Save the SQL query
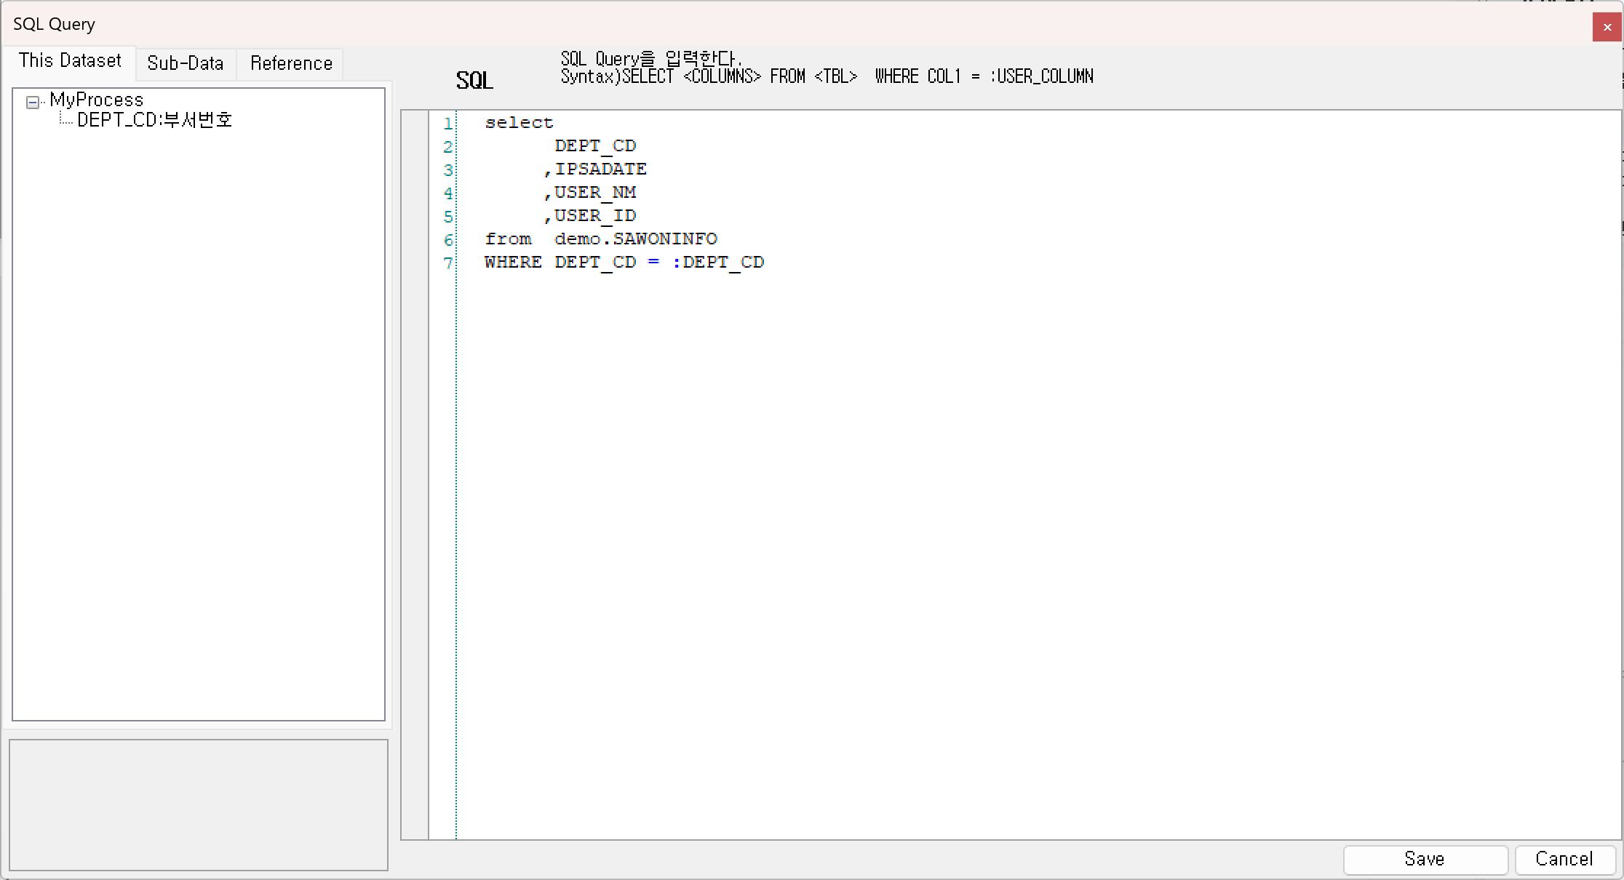 click(1425, 859)
